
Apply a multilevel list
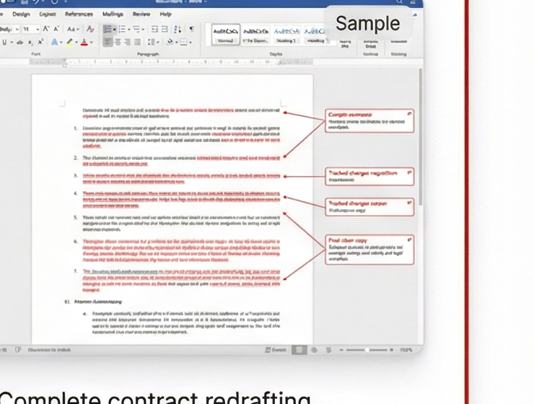pos(136,30)
